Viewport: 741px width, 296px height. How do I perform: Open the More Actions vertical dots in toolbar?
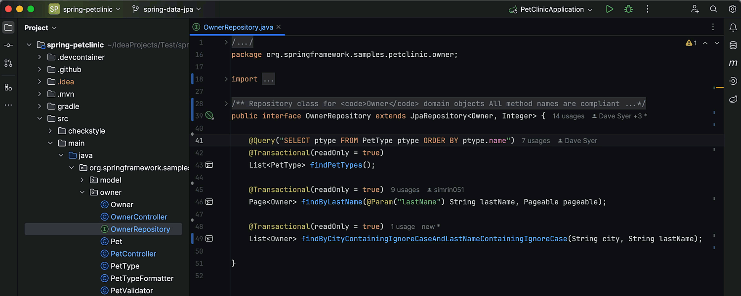click(648, 9)
